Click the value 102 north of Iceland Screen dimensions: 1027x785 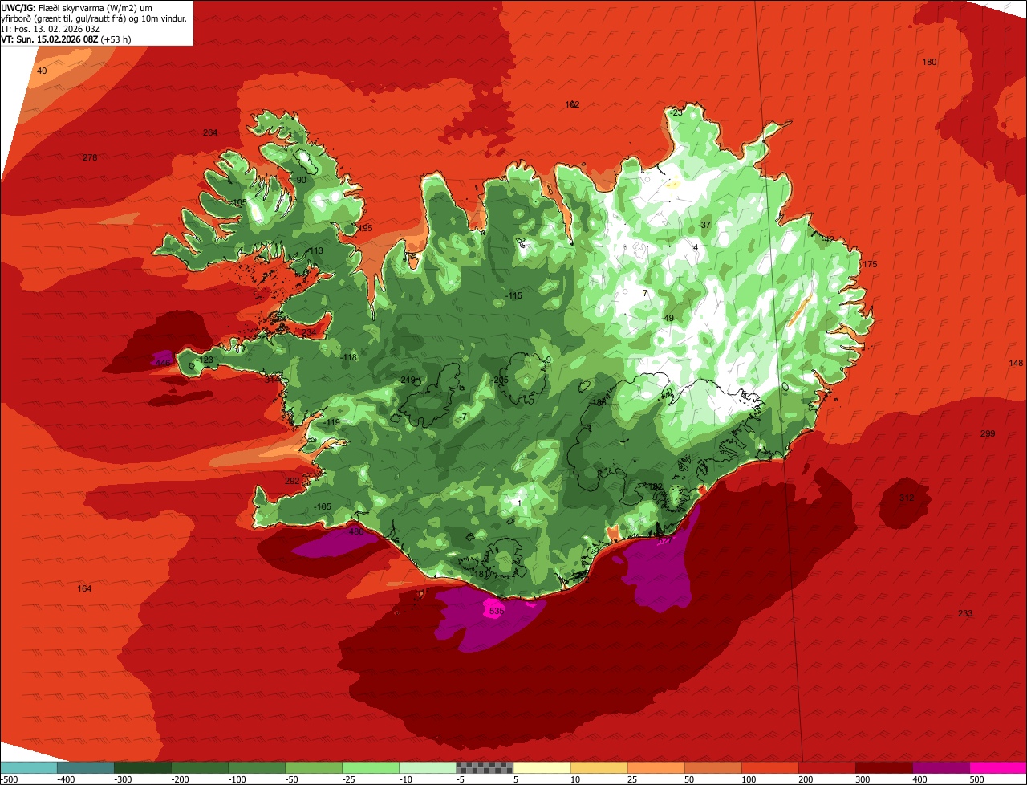[x=572, y=104]
